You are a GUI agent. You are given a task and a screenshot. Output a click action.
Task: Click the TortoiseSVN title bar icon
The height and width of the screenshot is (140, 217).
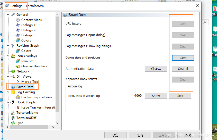click(7, 6)
